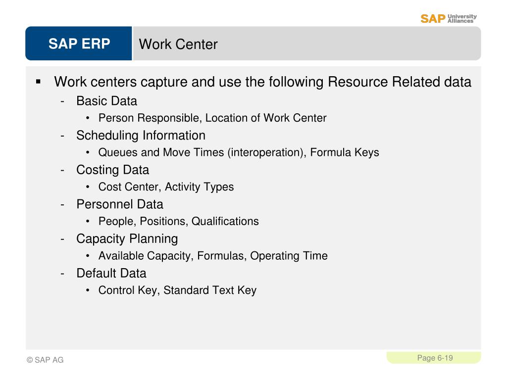This screenshot has width=507, height=380.
Task: Click People, Positions, Qualifications line
Action: tap(178, 221)
